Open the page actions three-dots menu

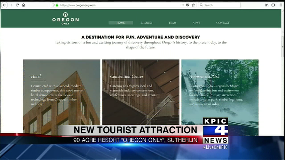(182, 5)
